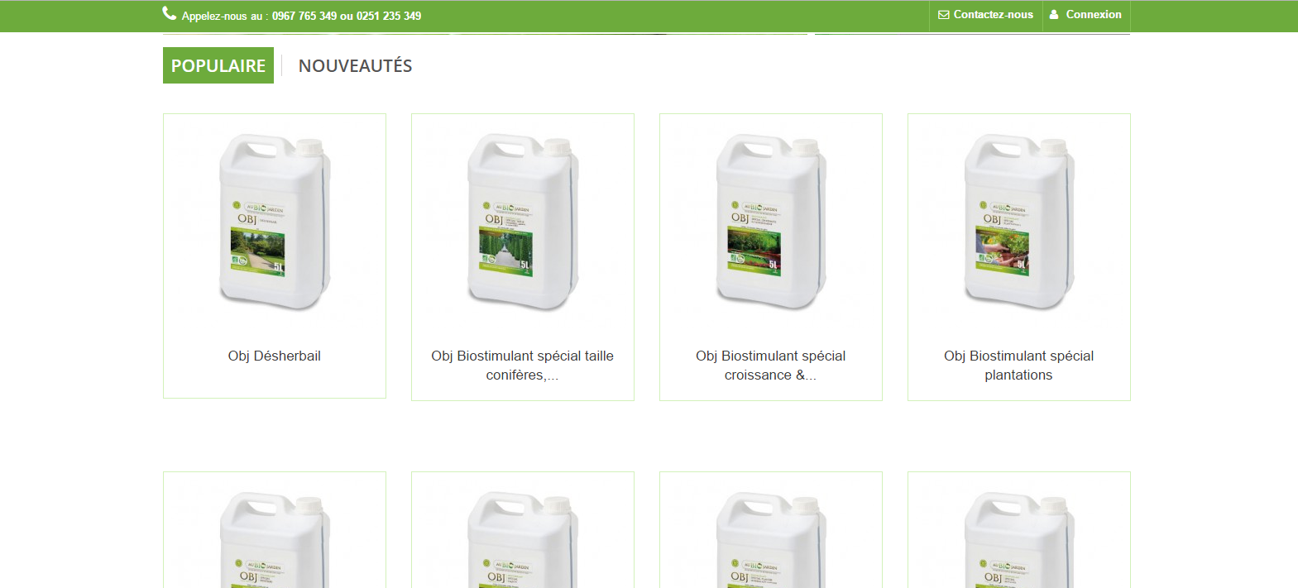Viewport: 1298px width, 588px height.
Task: Open the Connexion login link
Action: pyautogui.click(x=1093, y=15)
